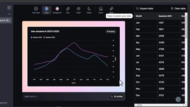Select the Feb row label cell
This screenshot has height=107, width=190.
click(146, 29)
